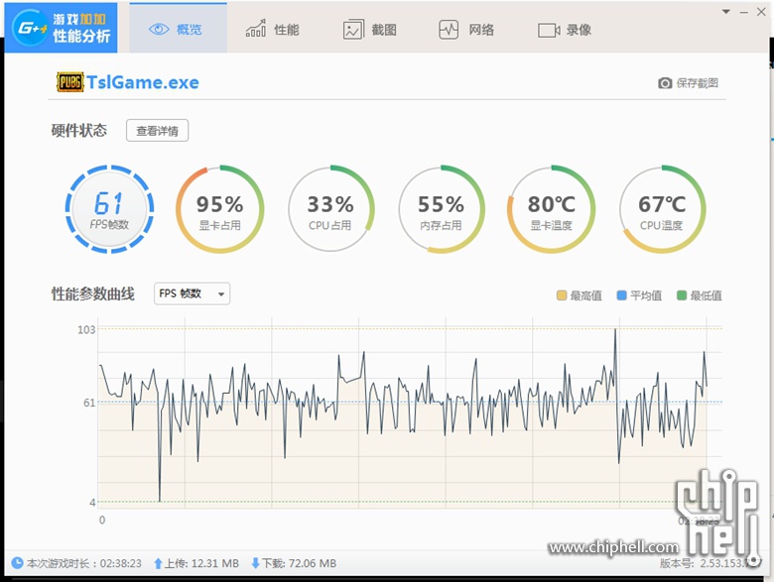Select the 80℃ 显卡温度 gauge
Viewport: 774px width, 582px height.
point(551,209)
